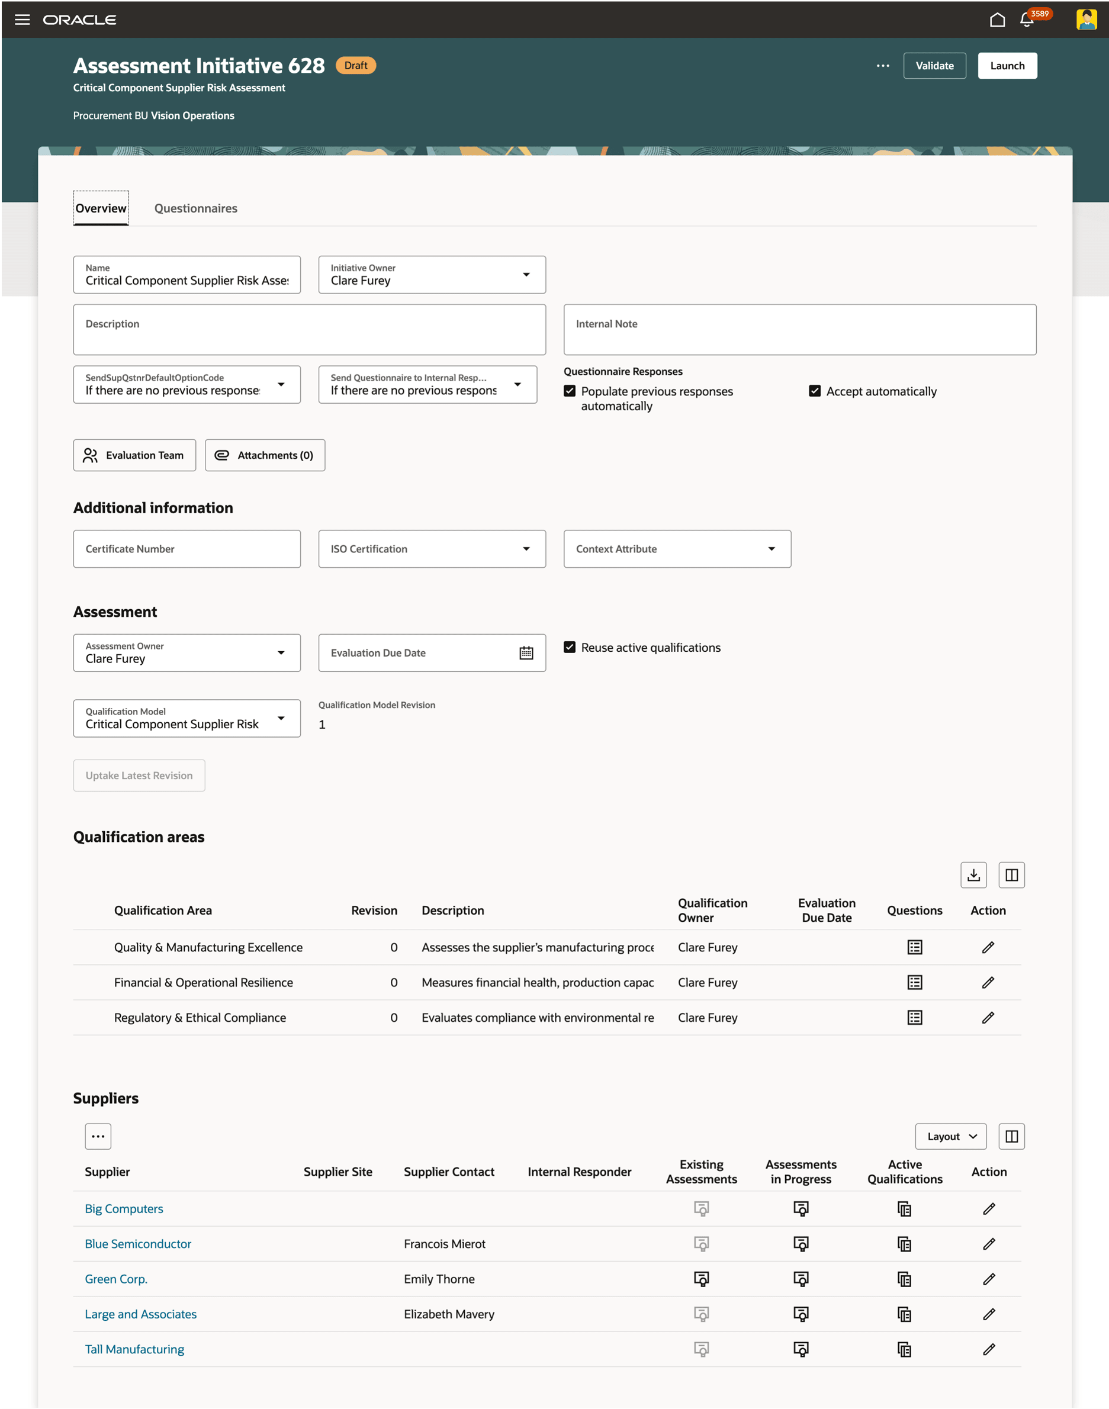Toggle the Accept automatically checkbox
The height and width of the screenshot is (1409, 1109).
pyautogui.click(x=814, y=391)
